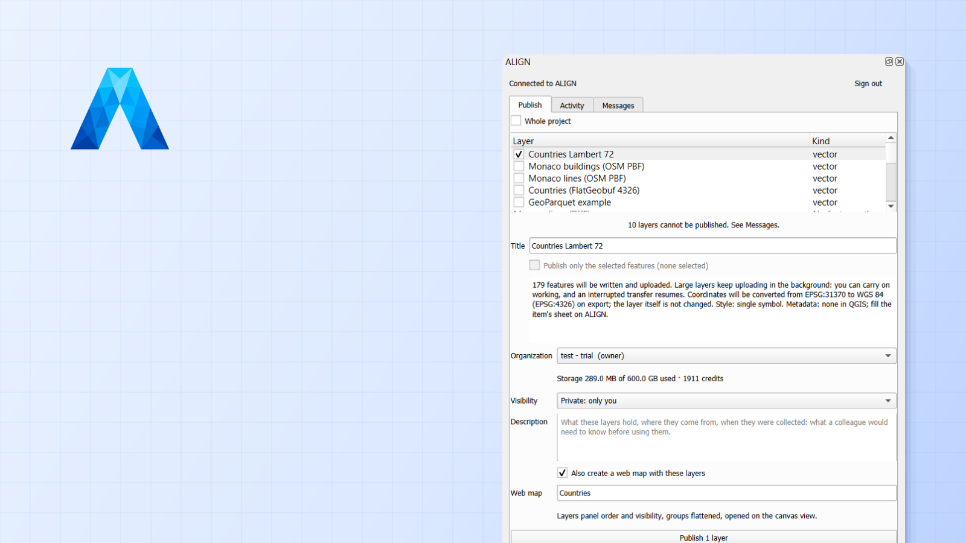Viewport: 966px width, 543px height.
Task: Uncheck the Countries Lambert 72 layer
Action: [x=519, y=154]
